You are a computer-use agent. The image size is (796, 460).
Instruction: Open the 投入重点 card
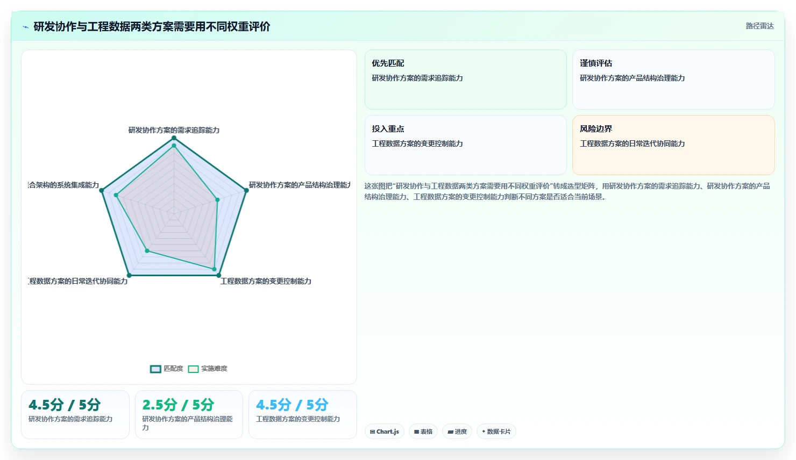click(x=466, y=145)
